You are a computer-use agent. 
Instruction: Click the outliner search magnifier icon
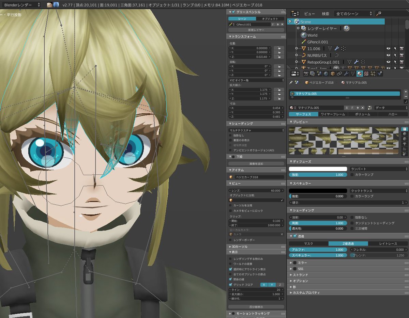click(378, 14)
